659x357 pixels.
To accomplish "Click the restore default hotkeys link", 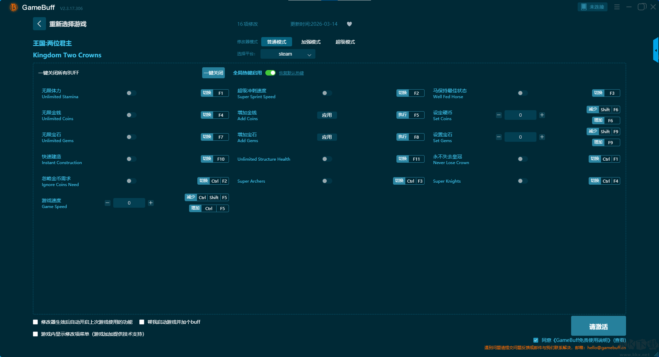I will point(291,73).
